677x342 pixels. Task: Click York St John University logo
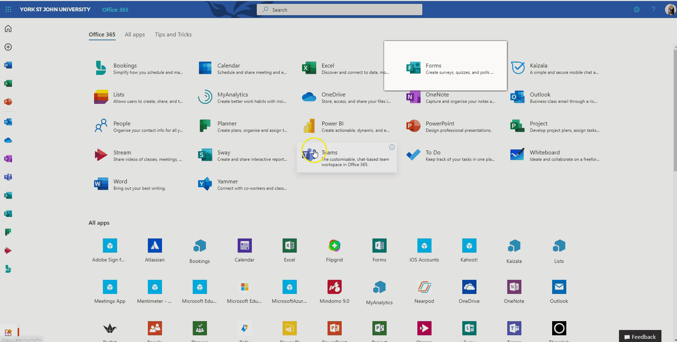click(x=55, y=10)
